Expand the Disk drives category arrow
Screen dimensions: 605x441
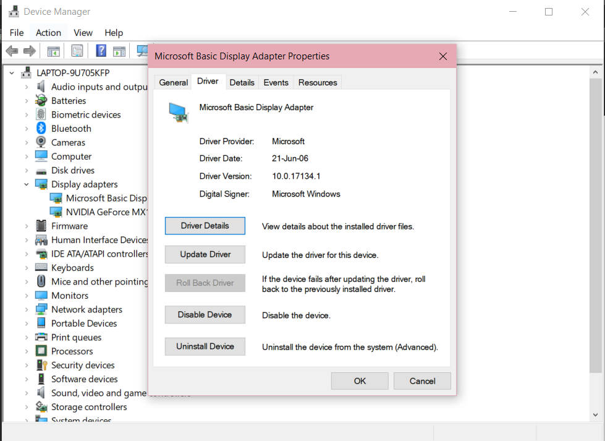coord(26,170)
